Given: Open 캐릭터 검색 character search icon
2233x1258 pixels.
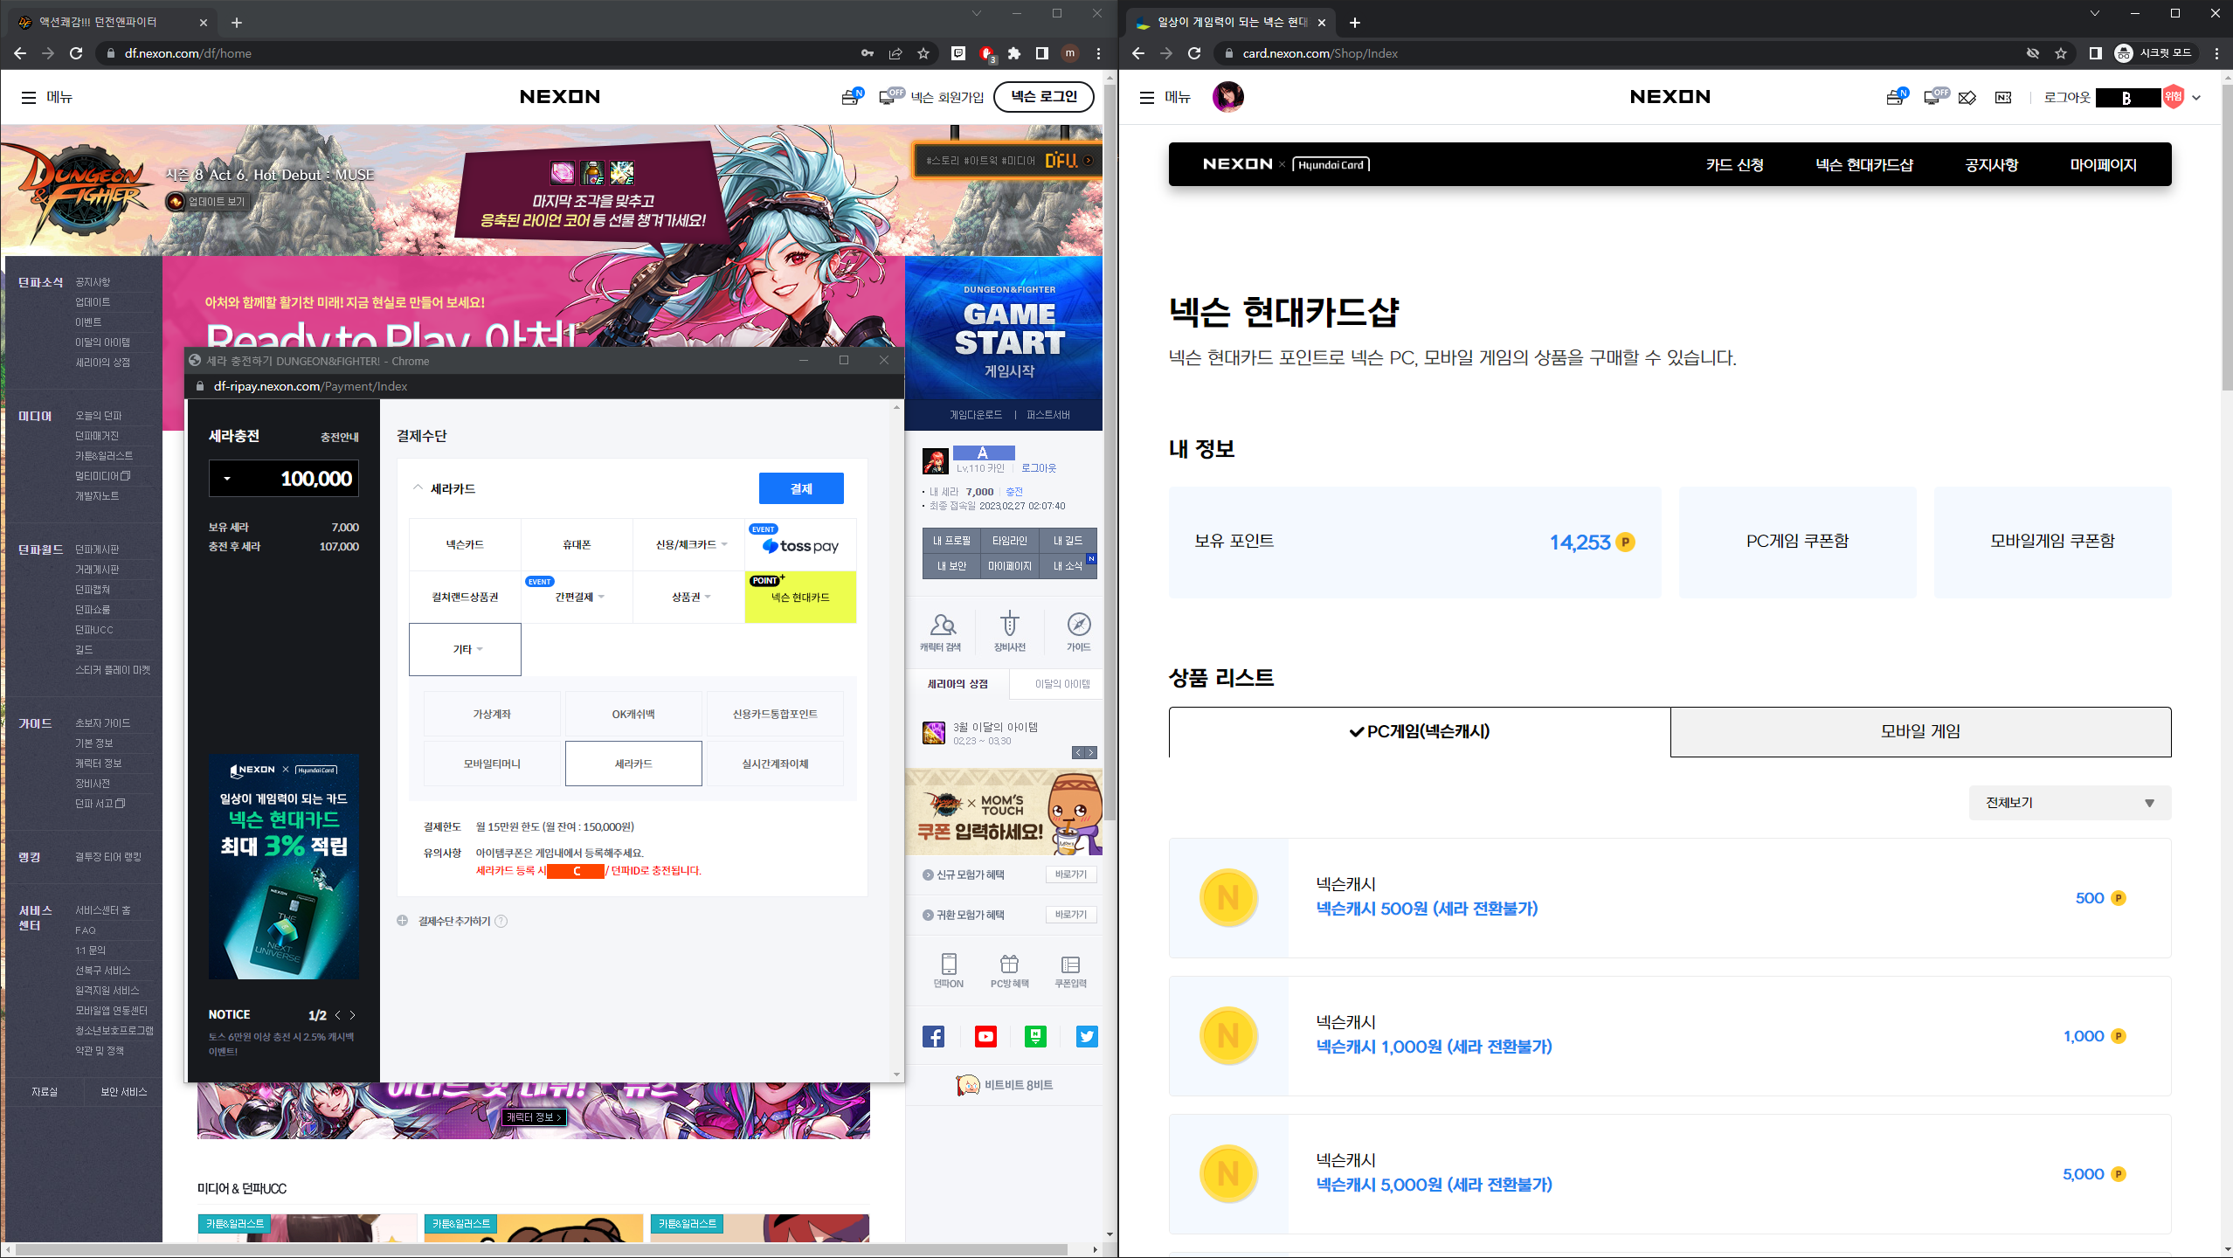Looking at the screenshot, I should point(941,632).
